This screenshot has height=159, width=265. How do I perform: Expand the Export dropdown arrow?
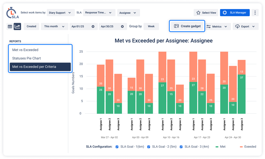pos(253,26)
